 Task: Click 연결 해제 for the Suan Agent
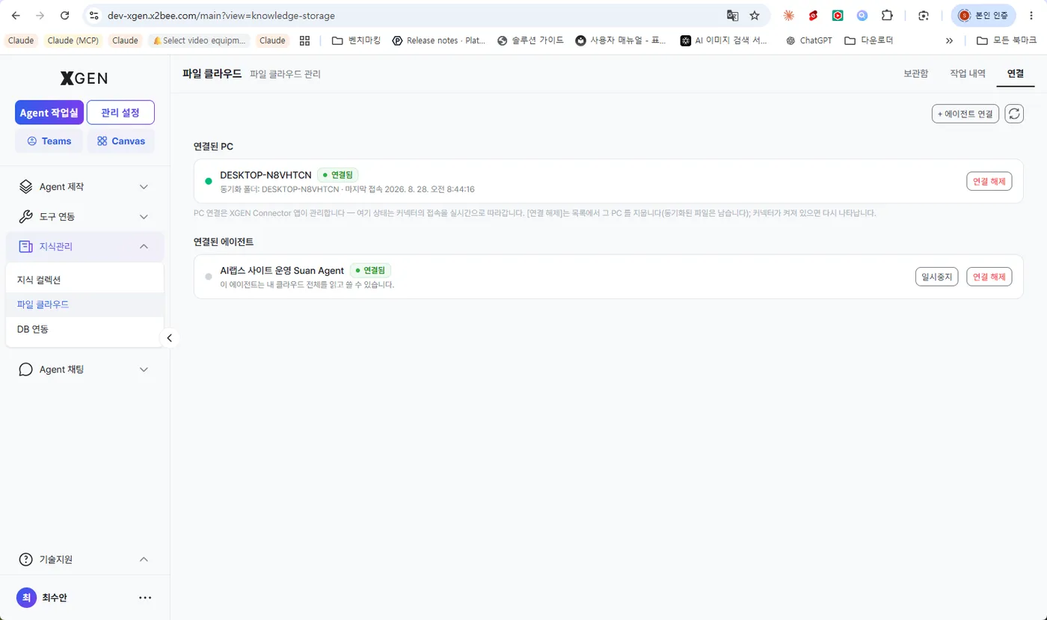(989, 277)
